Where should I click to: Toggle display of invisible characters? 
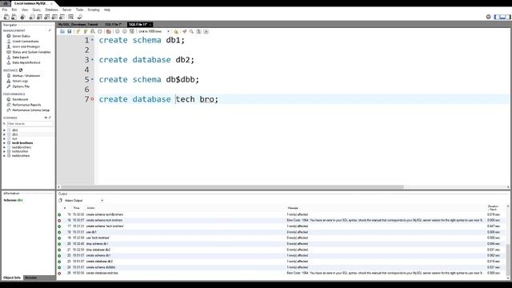(198, 32)
